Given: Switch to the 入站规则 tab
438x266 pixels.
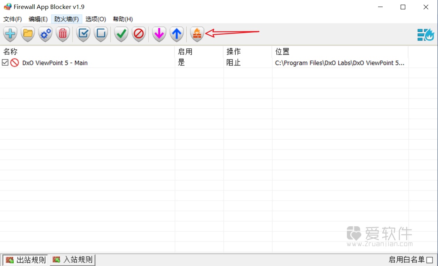Looking at the screenshot, I should (72, 260).
